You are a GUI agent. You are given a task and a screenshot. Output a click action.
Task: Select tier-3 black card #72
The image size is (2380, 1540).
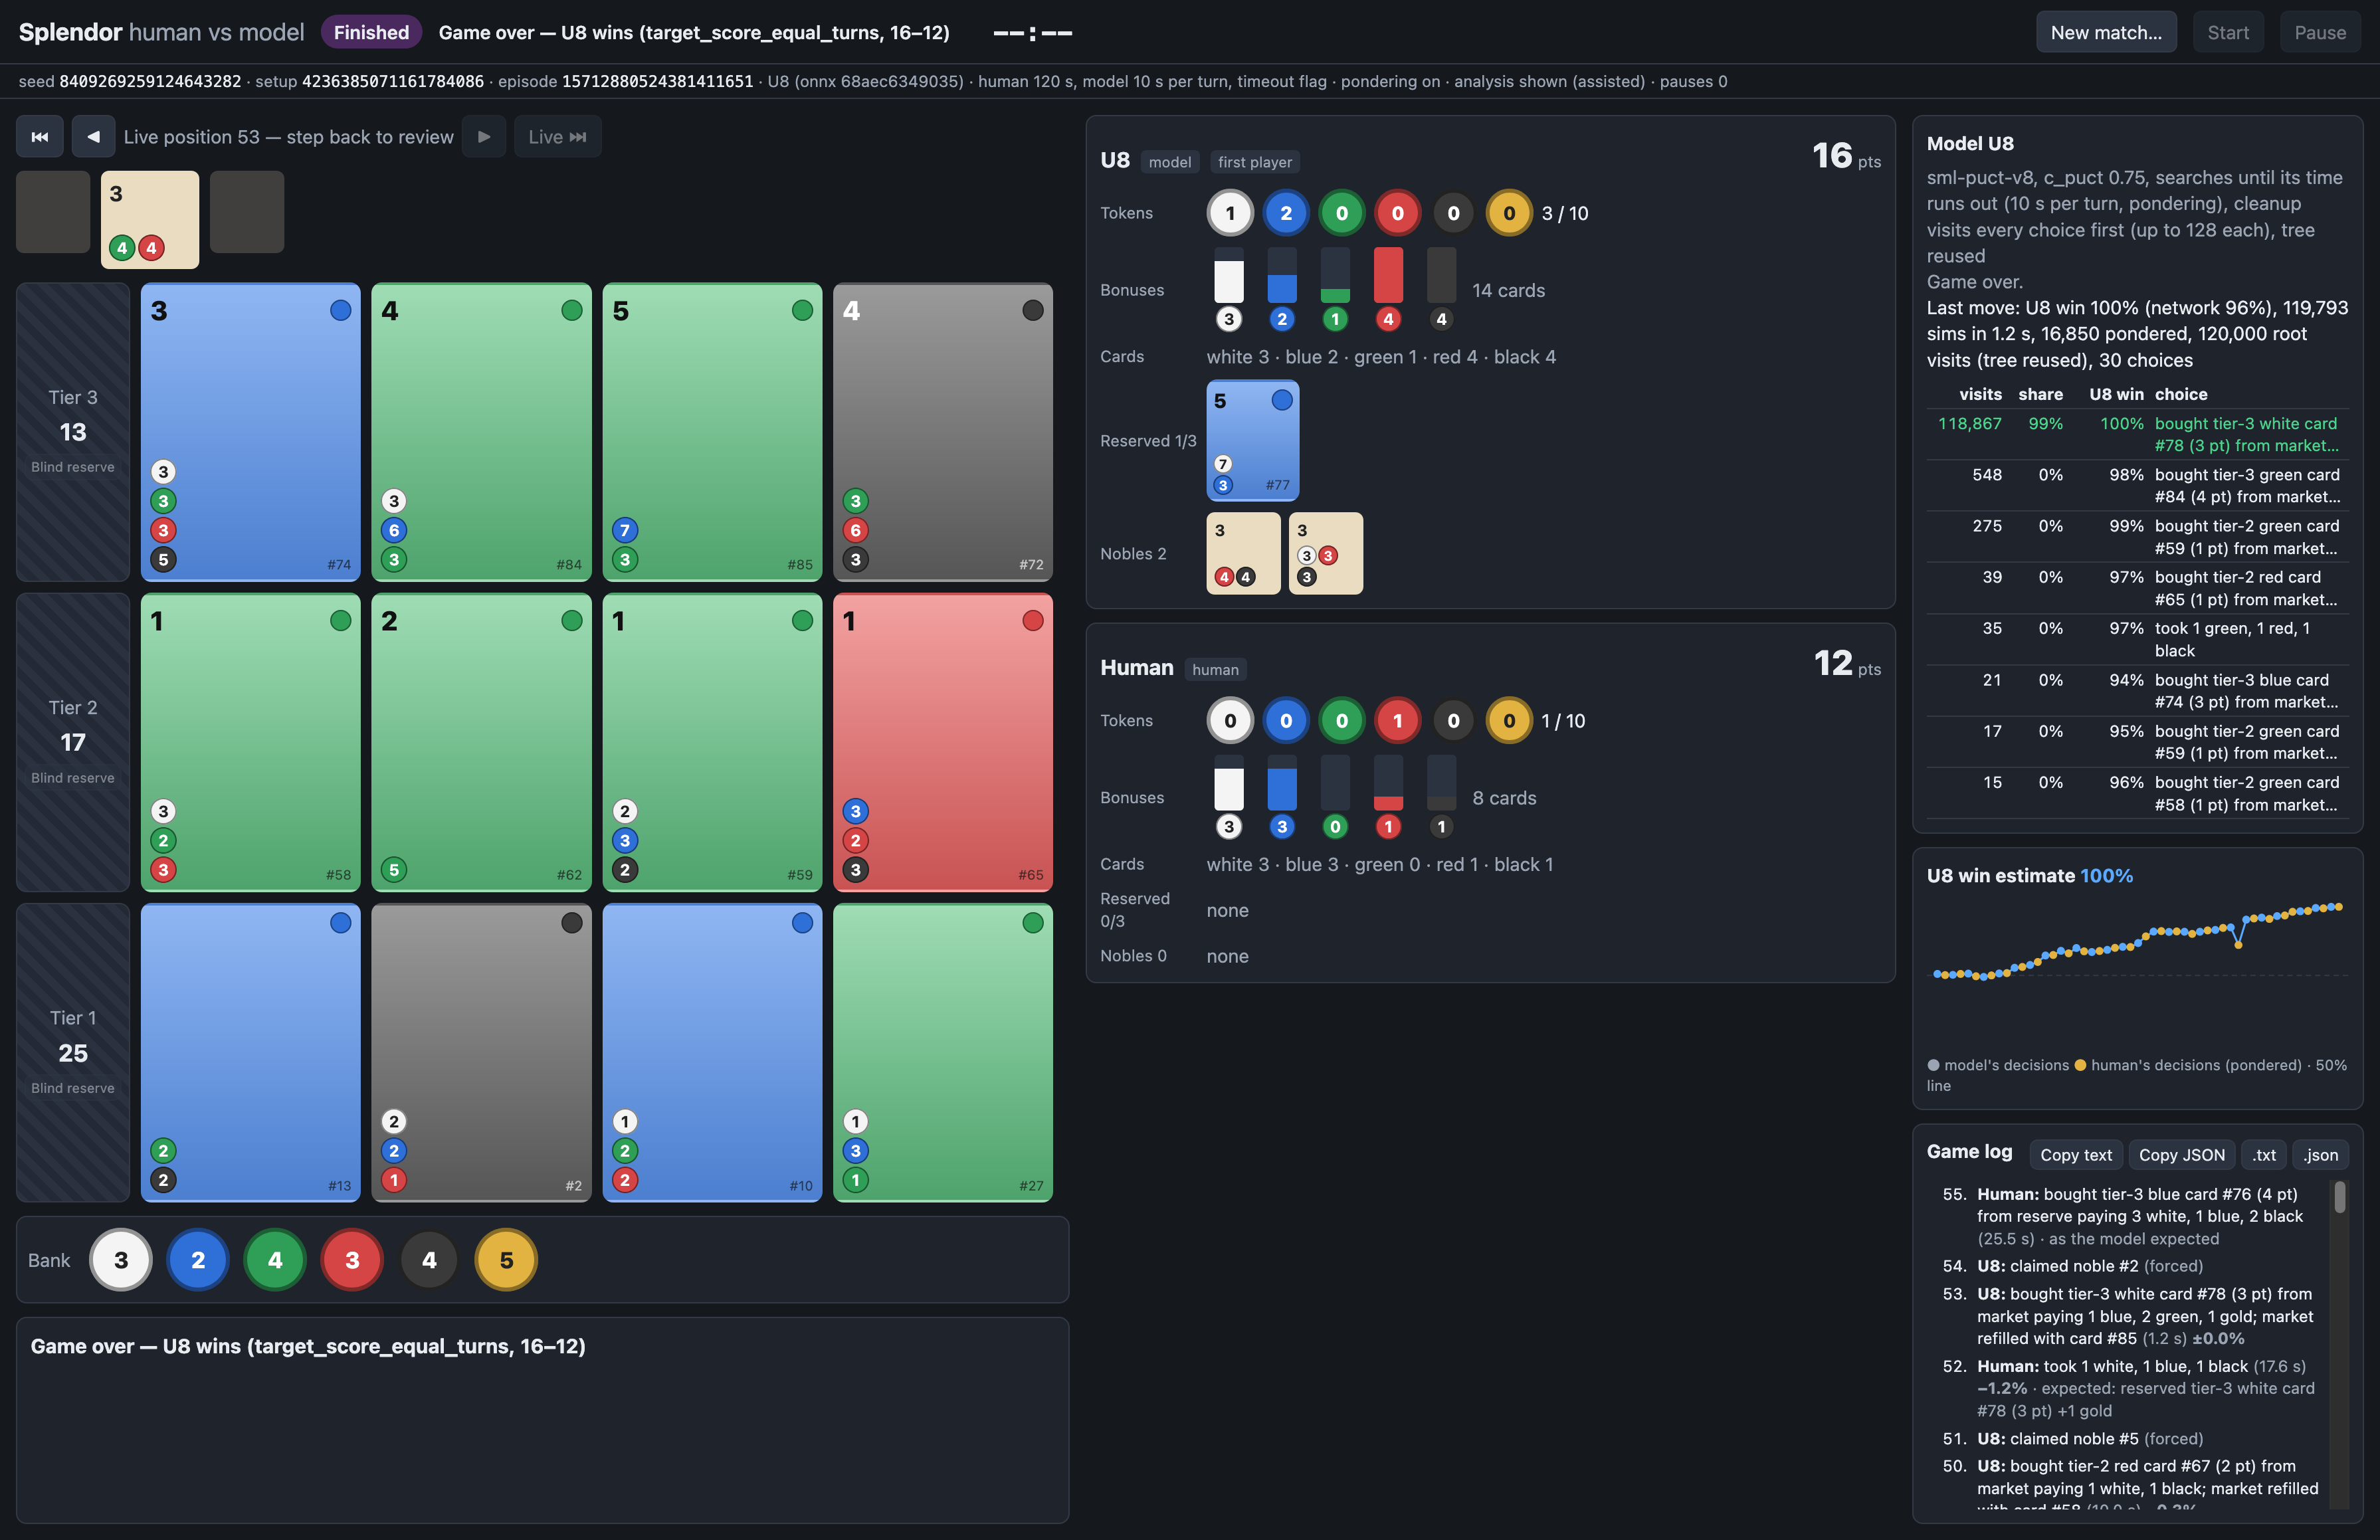(x=943, y=432)
